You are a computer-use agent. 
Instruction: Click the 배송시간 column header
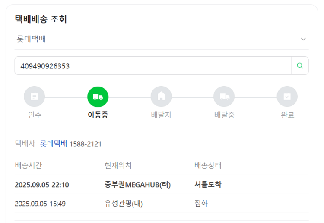pyautogui.click(x=29, y=165)
